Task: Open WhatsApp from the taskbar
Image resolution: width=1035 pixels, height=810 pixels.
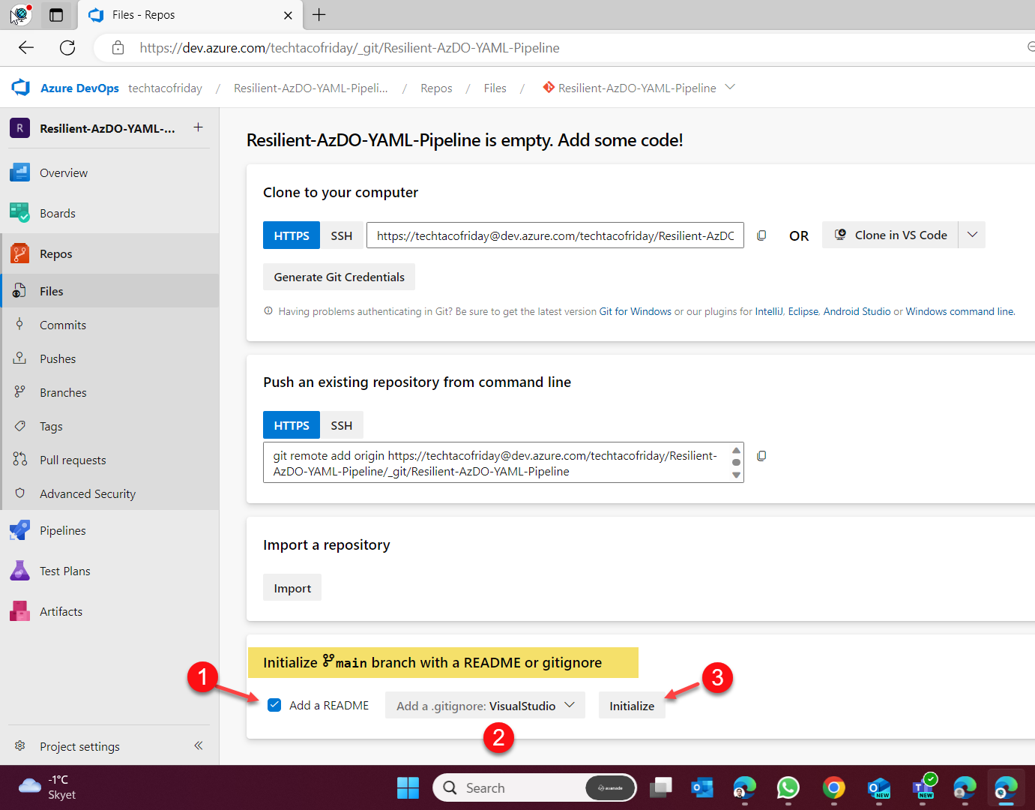Action: [788, 787]
